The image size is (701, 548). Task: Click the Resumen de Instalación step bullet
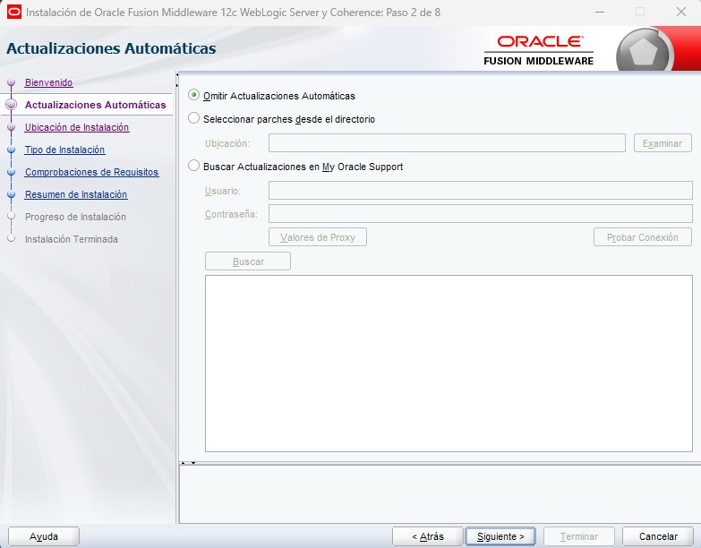coord(12,194)
